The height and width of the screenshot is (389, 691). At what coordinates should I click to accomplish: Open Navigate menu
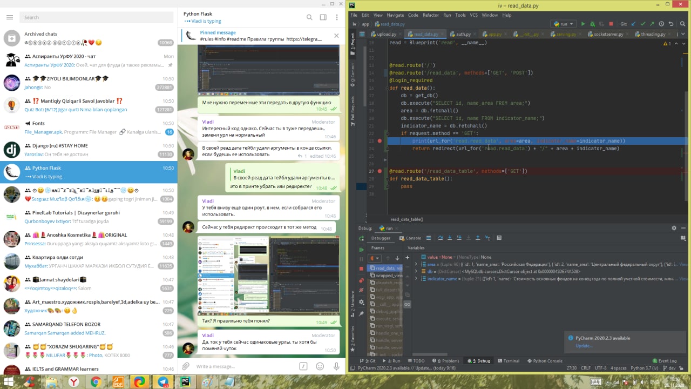tap(395, 15)
